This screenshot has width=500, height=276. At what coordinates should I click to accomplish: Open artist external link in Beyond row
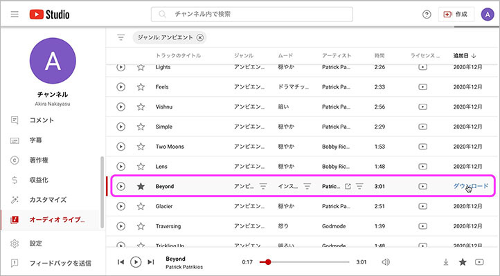[348, 186]
